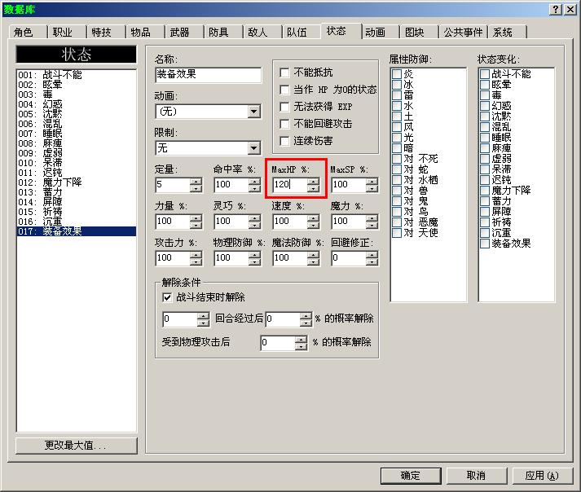Screen dimensions: 581x492
Task: Select 005: 沈默 in state list
Action: [x=77, y=114]
